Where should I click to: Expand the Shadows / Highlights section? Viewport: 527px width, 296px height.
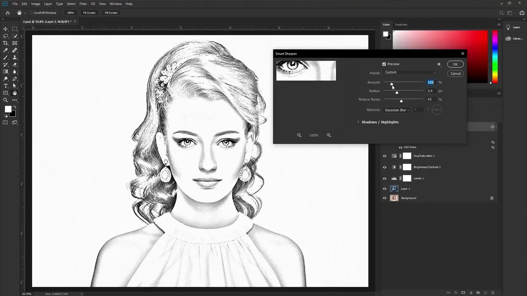coord(359,122)
